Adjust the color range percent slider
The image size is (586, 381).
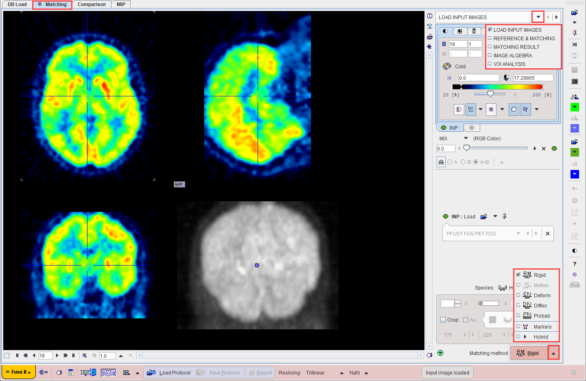pos(490,94)
